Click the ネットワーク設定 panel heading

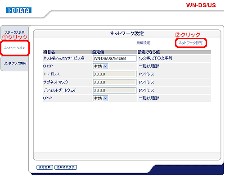[127, 33]
